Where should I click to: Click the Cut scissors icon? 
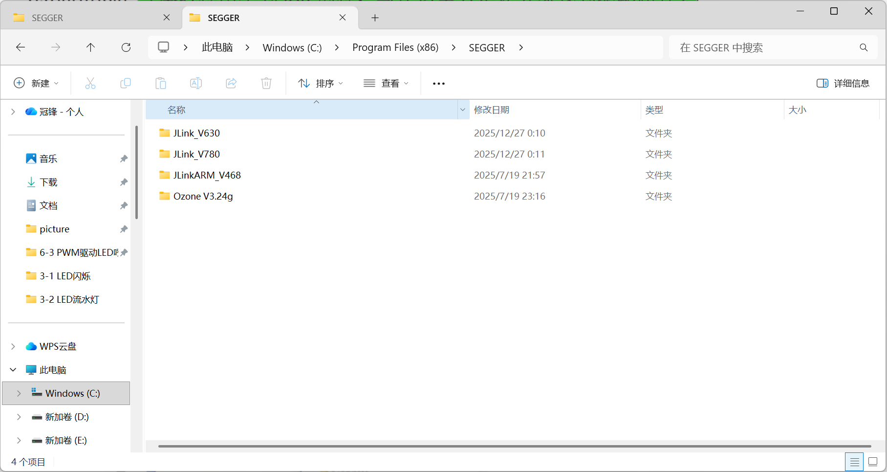tap(90, 83)
